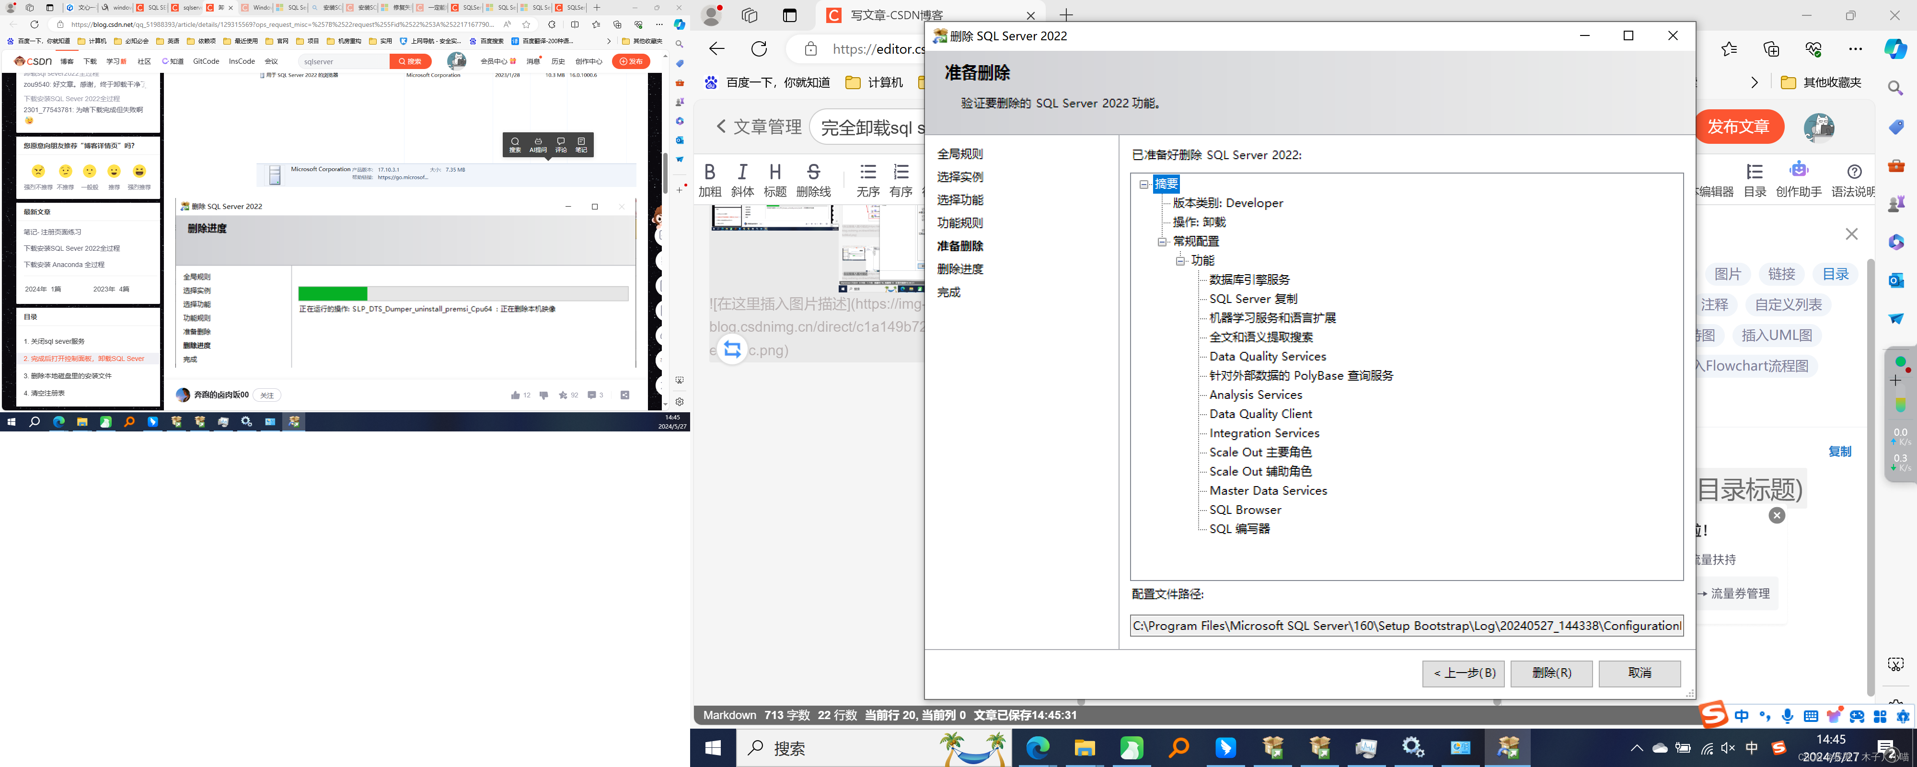Apply italic (斜体) in the editor toolbar

[742, 180]
